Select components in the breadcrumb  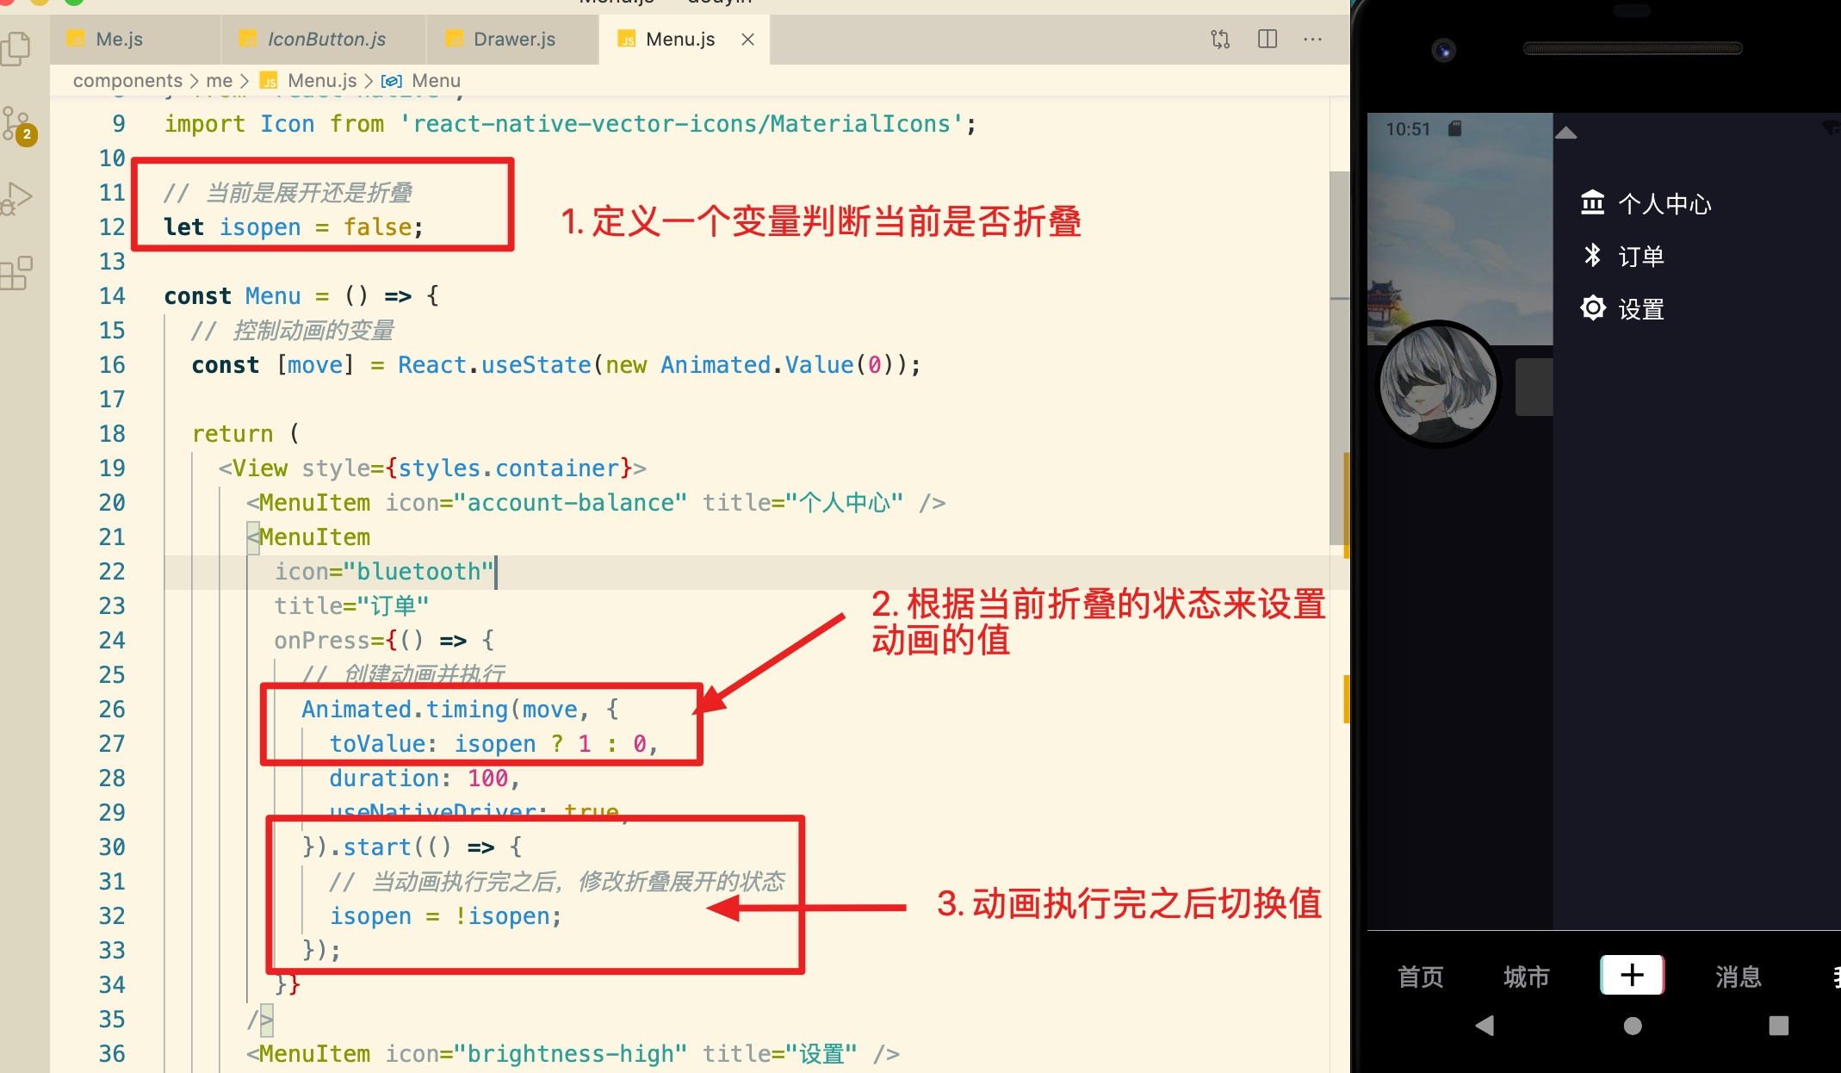coord(127,81)
